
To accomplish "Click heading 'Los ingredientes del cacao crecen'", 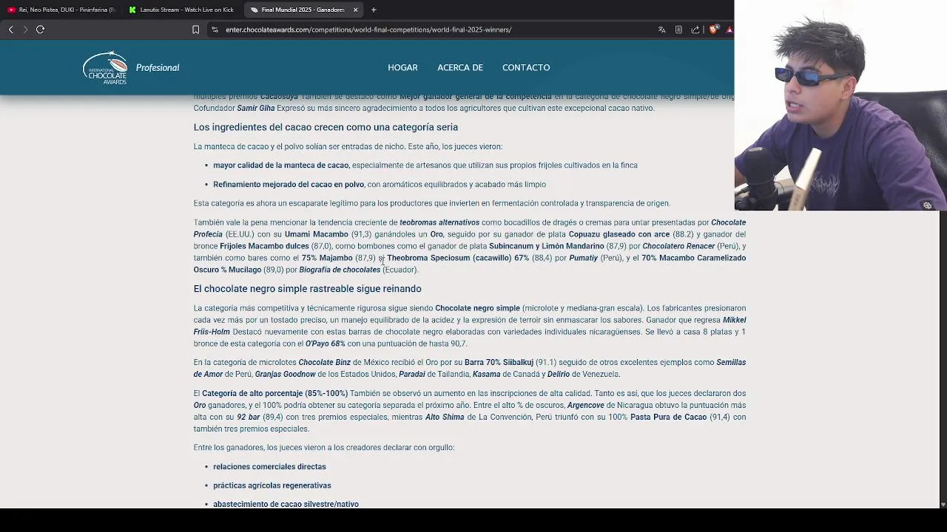I will [x=326, y=127].
